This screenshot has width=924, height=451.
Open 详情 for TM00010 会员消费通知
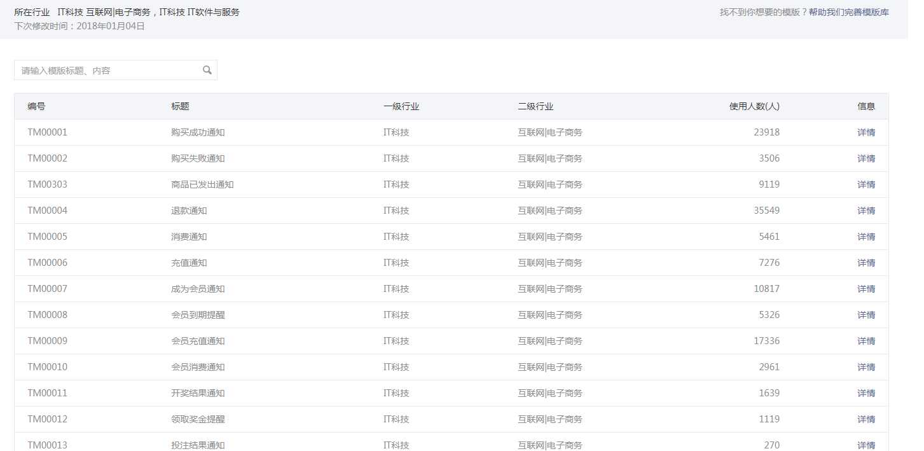tap(866, 367)
